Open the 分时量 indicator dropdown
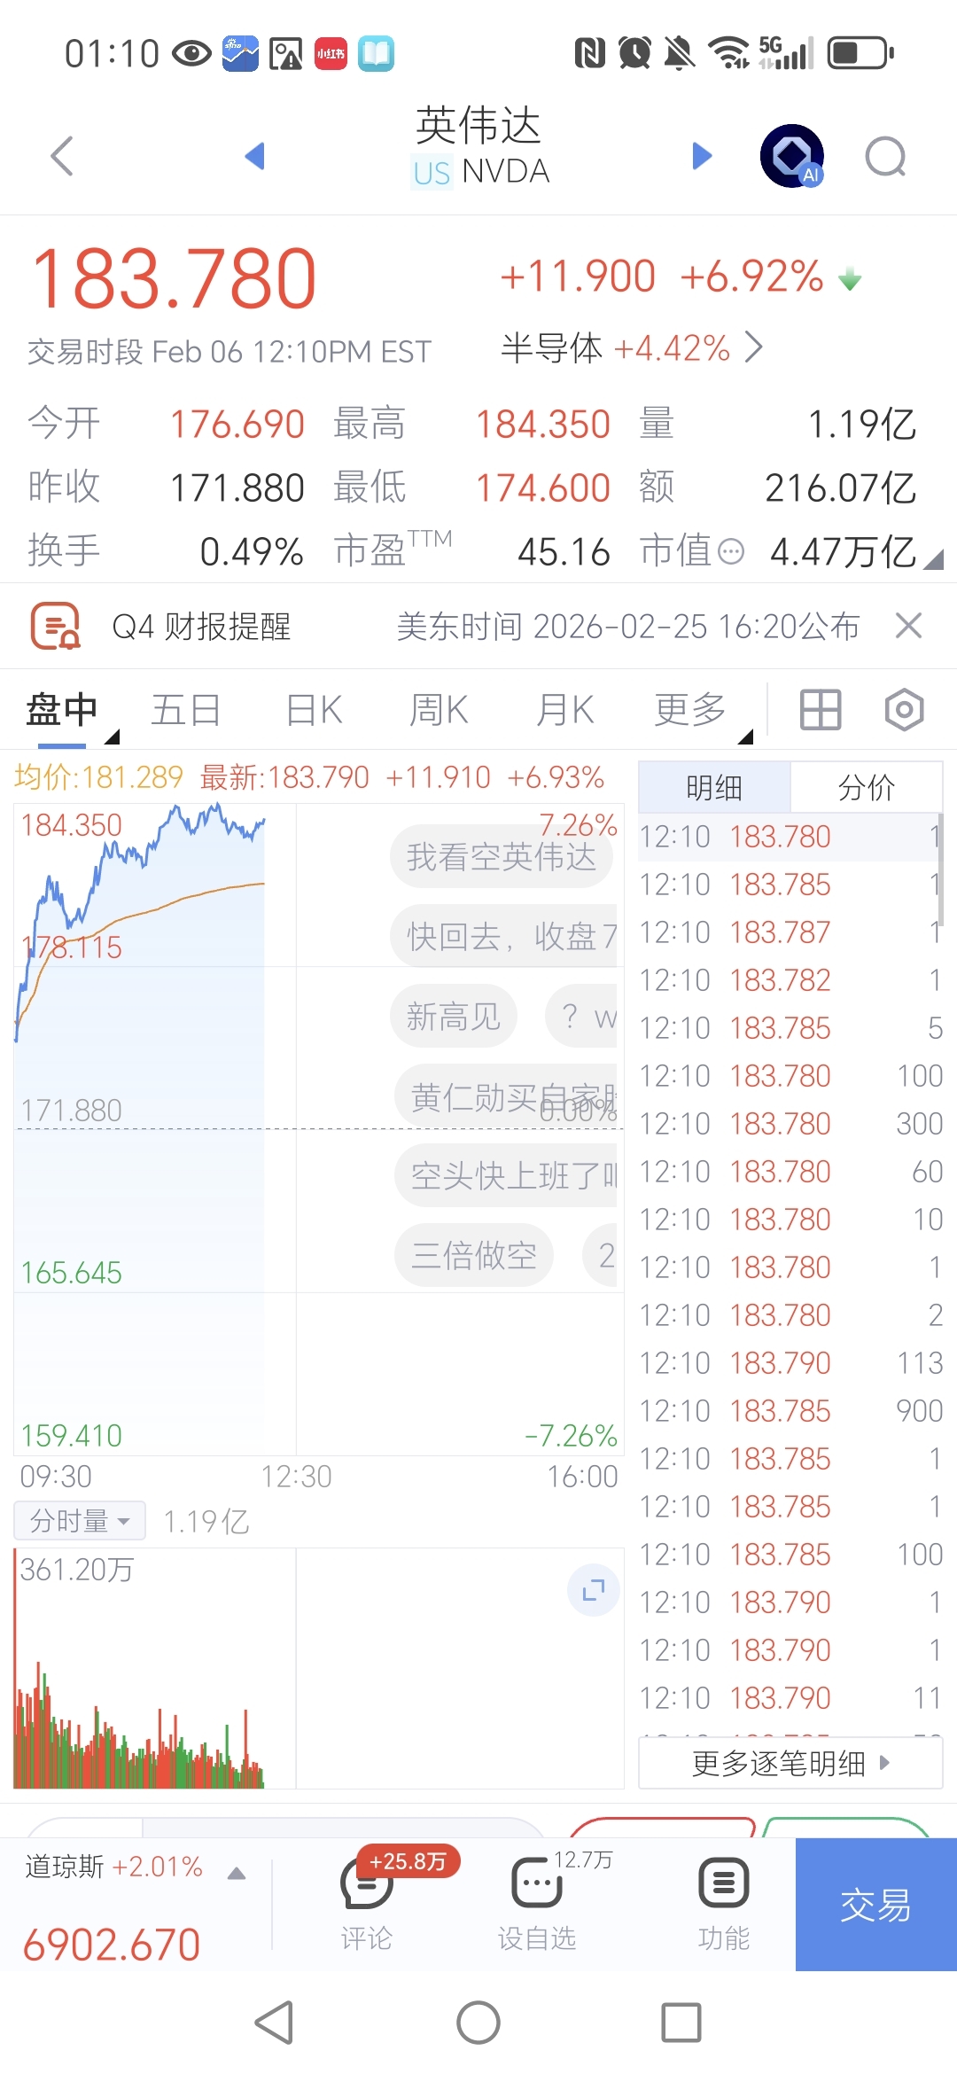This screenshot has height=2074, width=957. 80,1521
